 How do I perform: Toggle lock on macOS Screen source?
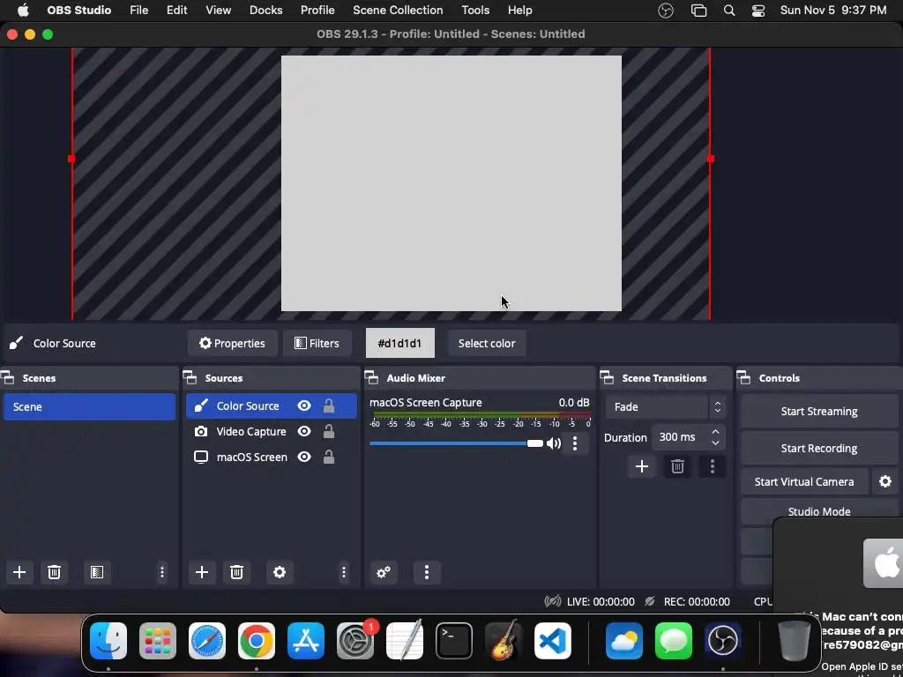point(329,458)
